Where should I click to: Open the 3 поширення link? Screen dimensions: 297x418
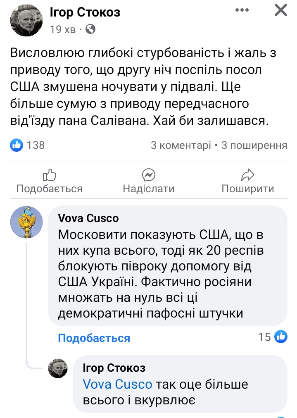tap(254, 145)
